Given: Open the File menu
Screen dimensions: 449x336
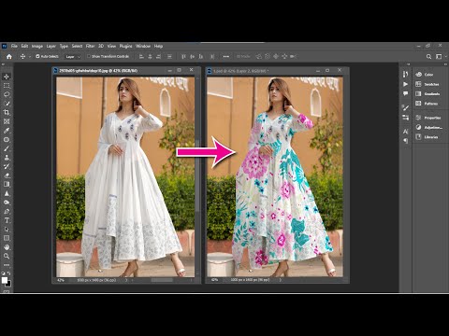Looking at the screenshot, I should click(14, 46).
